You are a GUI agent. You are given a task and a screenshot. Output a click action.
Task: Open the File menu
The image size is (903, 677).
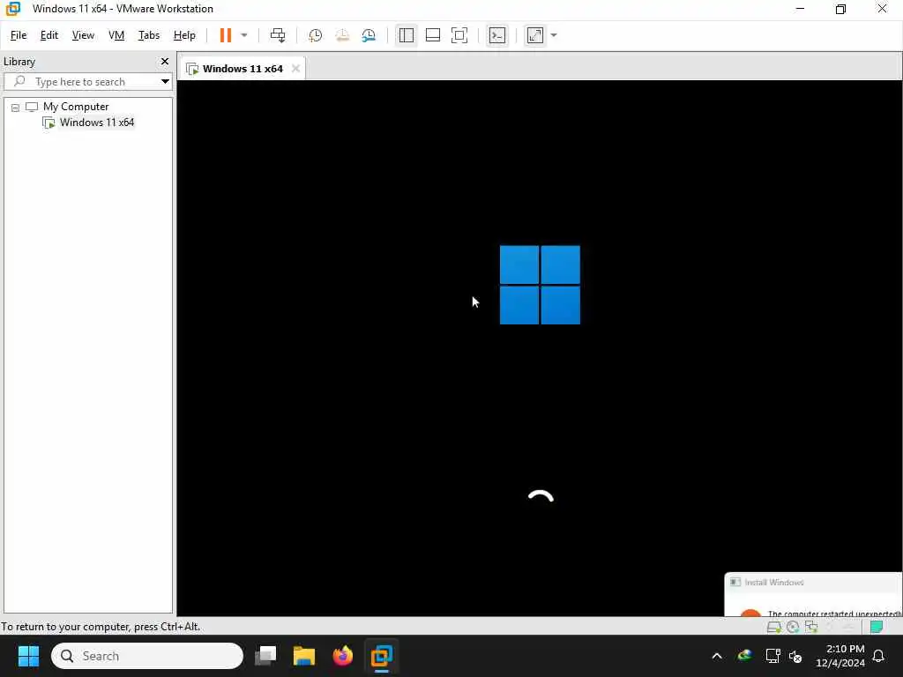pyautogui.click(x=19, y=35)
